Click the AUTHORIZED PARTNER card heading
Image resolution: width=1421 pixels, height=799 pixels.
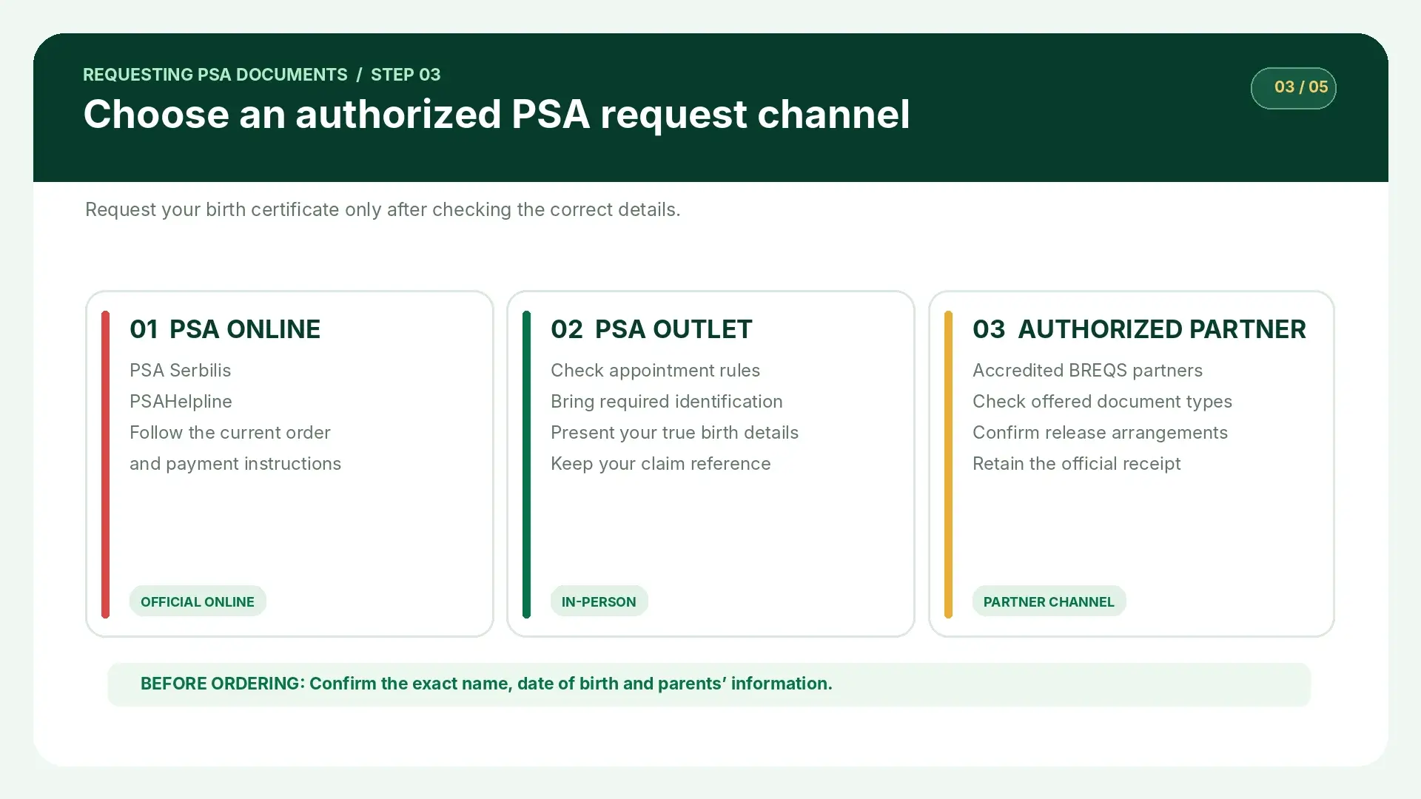(x=1139, y=329)
